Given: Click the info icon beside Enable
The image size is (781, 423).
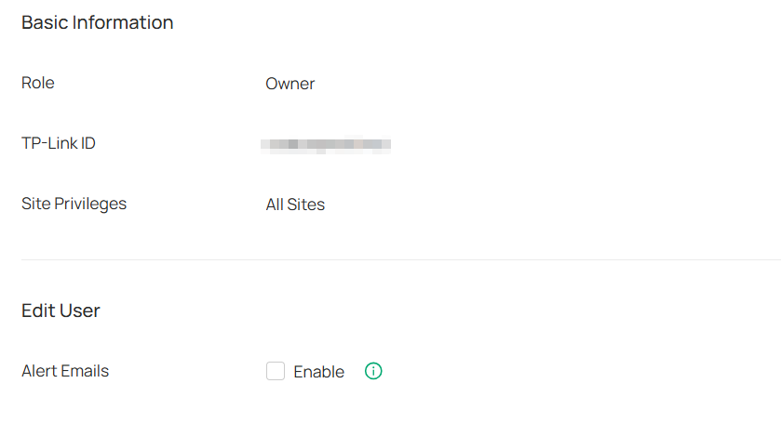Looking at the screenshot, I should 373,372.
